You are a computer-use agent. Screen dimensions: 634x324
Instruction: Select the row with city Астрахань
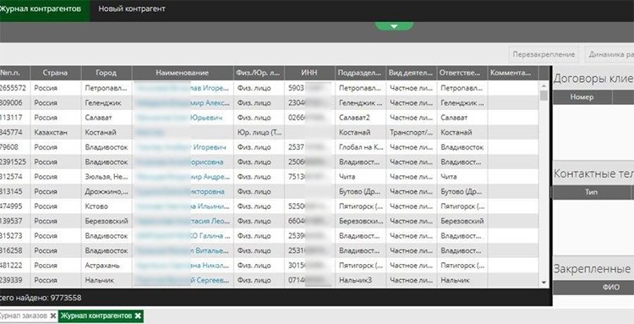(269, 266)
